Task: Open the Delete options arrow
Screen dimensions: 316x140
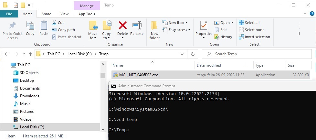Action: pos(122,38)
